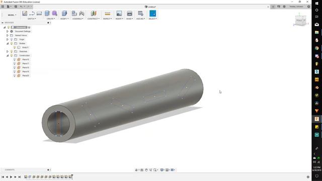
Task: Select the Insert image icon
Action: coord(119,14)
